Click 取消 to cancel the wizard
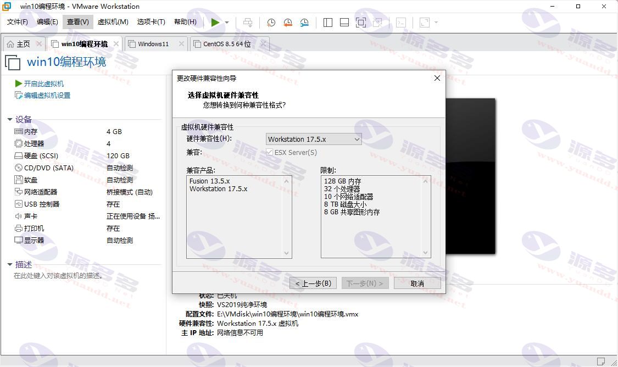Image resolution: width=618 pixels, height=367 pixels. click(x=417, y=283)
